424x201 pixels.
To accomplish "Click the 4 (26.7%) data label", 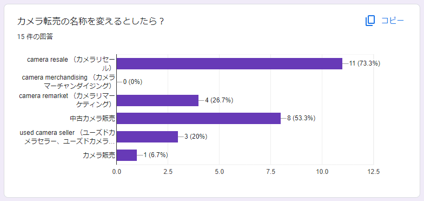I will click(219, 100).
